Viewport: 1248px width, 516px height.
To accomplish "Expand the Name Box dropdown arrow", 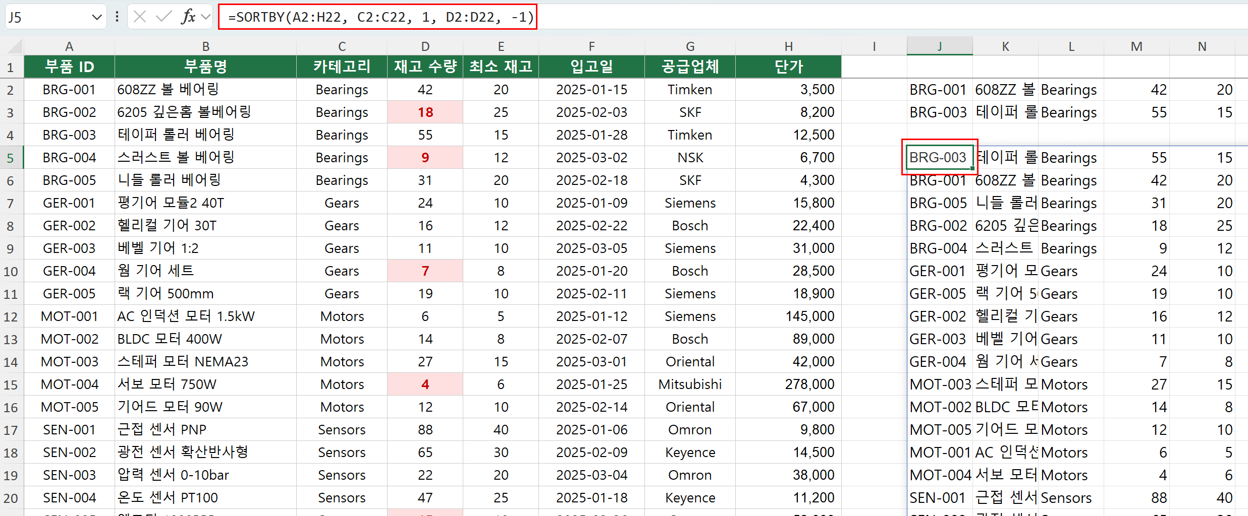I will click(97, 18).
